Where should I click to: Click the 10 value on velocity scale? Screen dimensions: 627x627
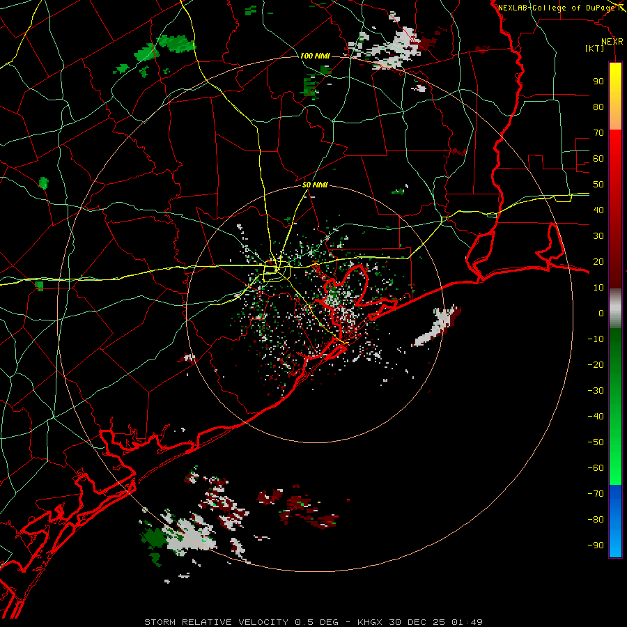598,288
